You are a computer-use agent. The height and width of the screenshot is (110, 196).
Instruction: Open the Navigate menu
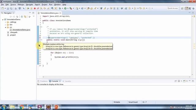tap(29, 5)
